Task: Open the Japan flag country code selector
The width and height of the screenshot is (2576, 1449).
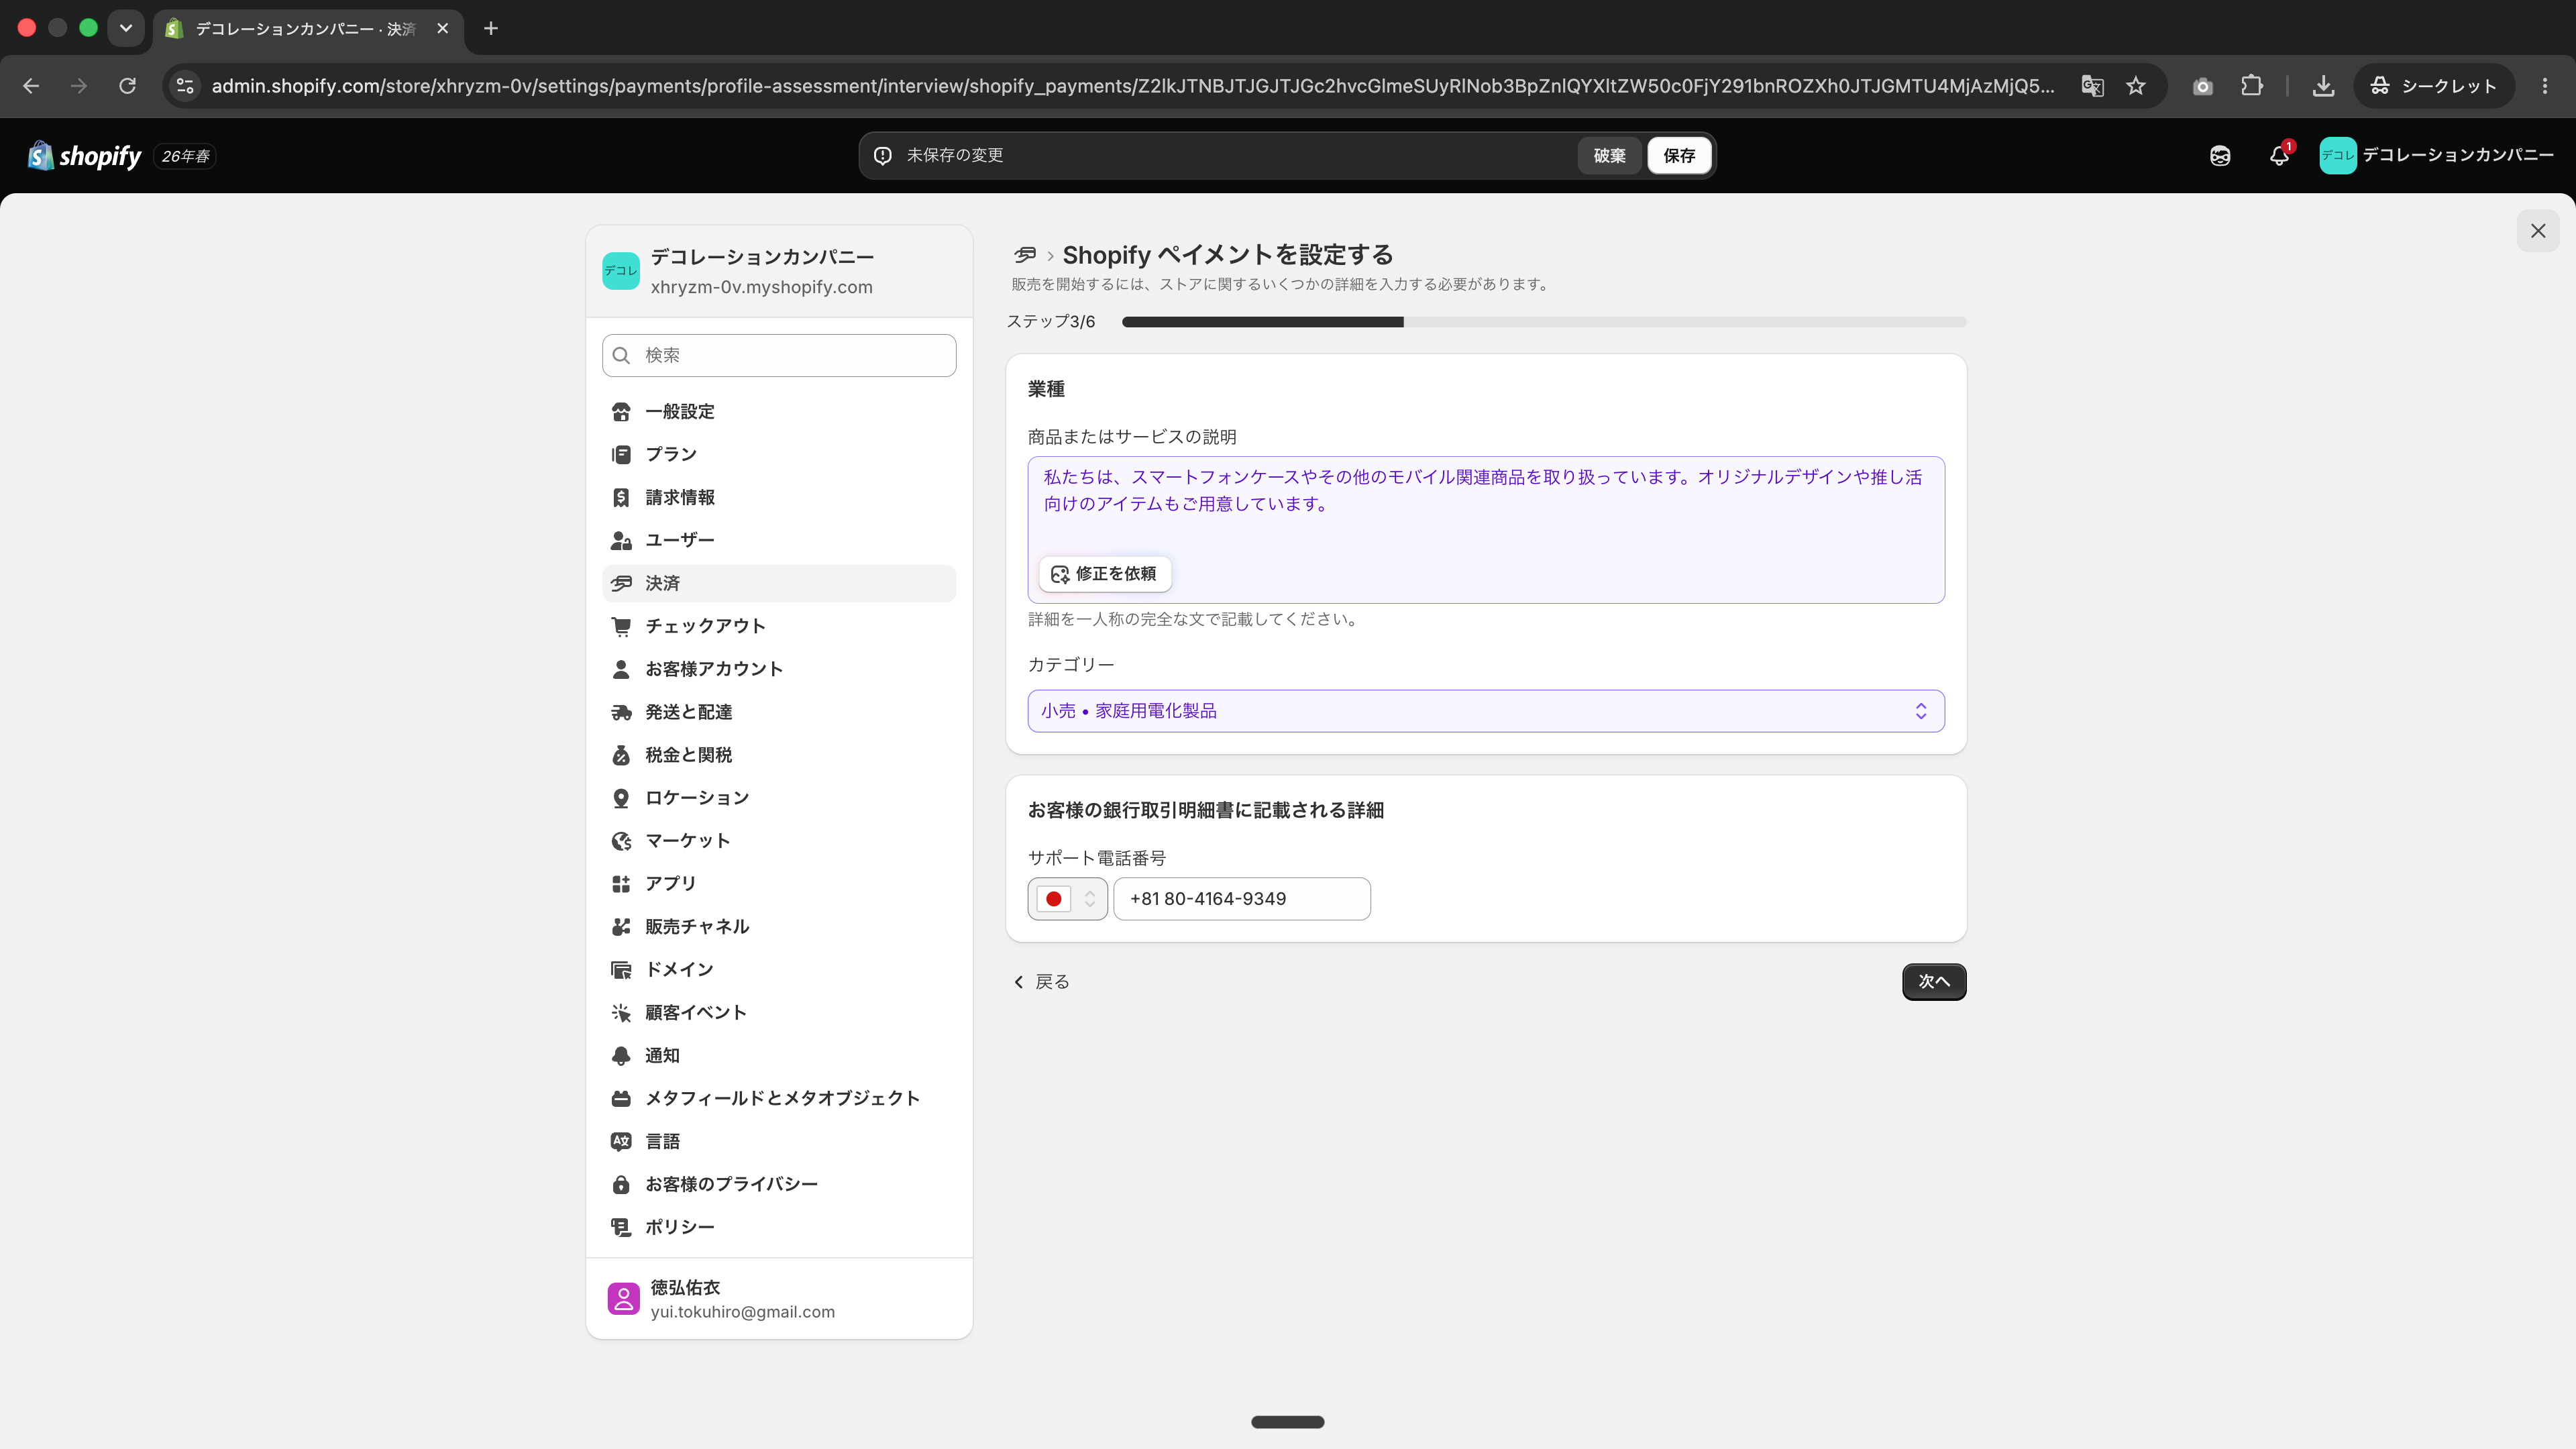Action: pyautogui.click(x=1067, y=899)
